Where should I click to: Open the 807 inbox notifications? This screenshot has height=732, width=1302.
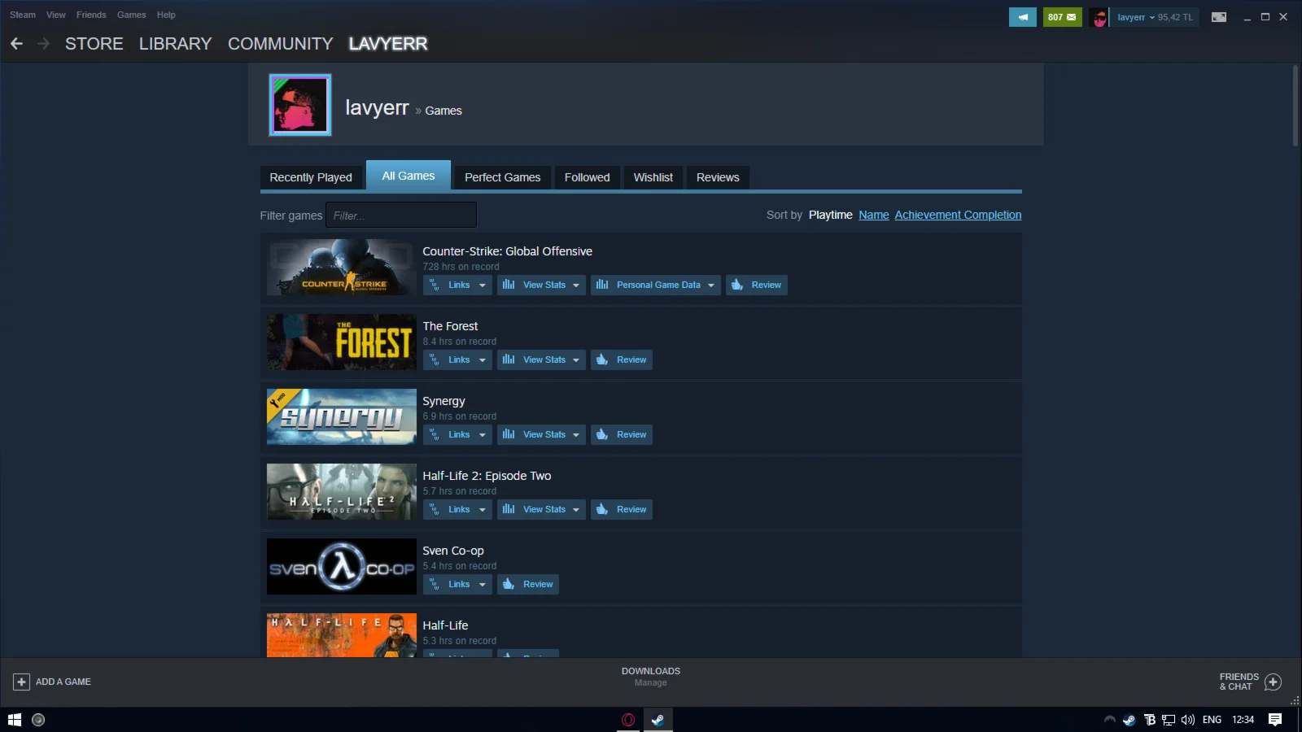click(x=1062, y=17)
